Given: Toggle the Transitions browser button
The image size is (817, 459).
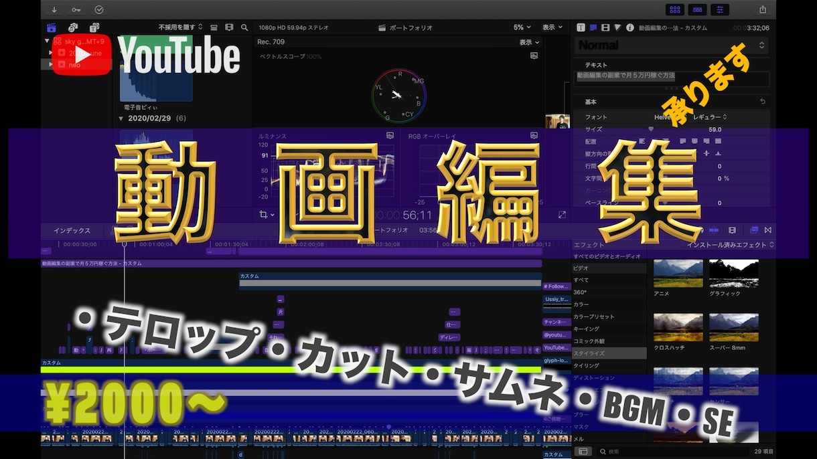Looking at the screenshot, I should pyautogui.click(x=768, y=230).
